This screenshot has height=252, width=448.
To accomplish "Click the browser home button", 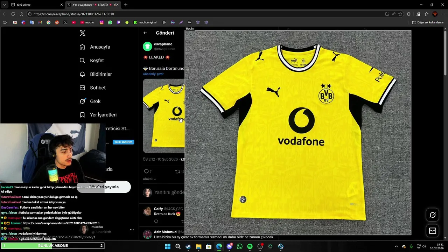I will [21, 14].
